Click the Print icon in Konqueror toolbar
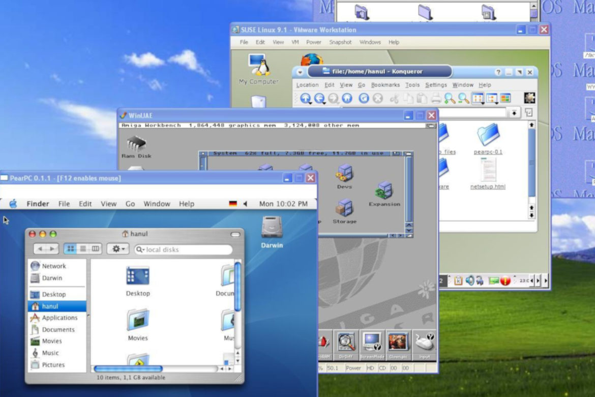Image resolution: width=595 pixels, height=397 pixels. point(436,98)
